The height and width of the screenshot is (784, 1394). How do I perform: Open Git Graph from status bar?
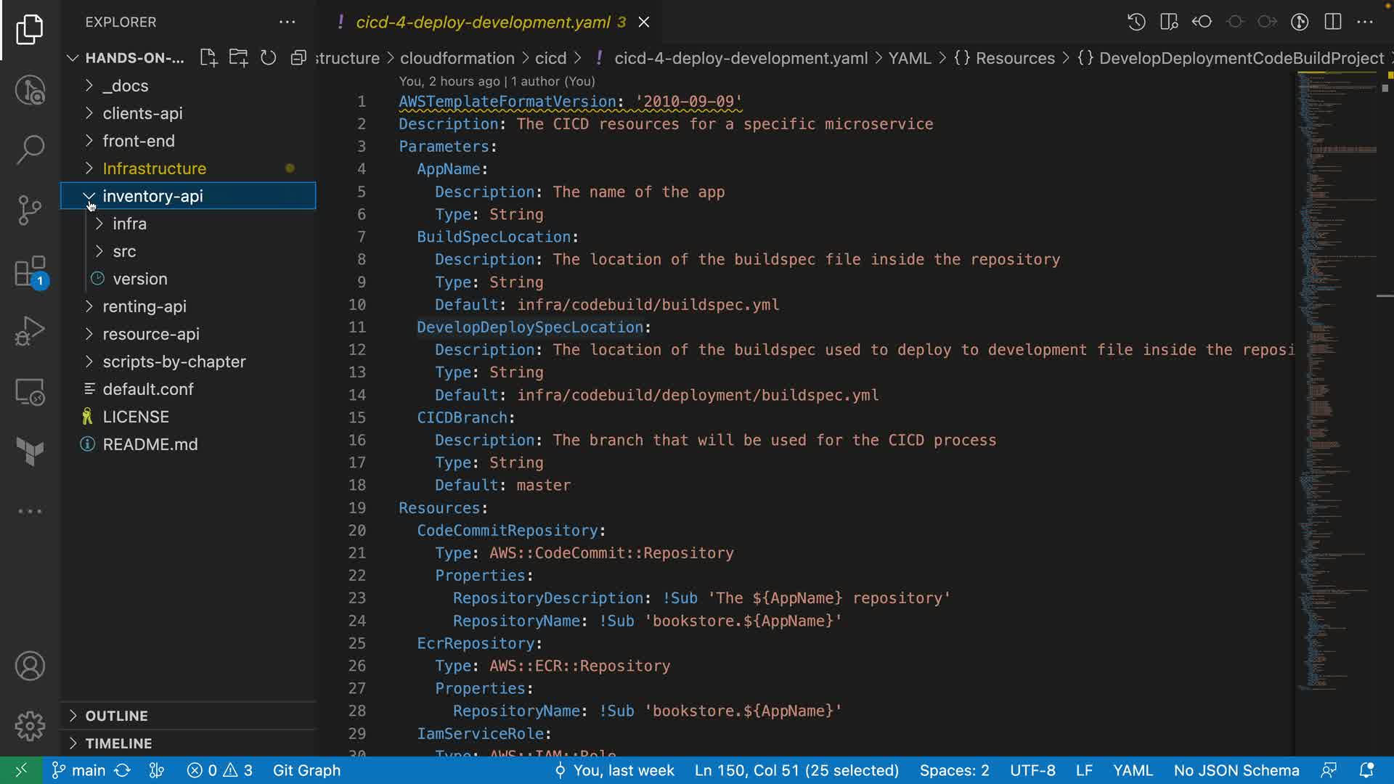click(x=306, y=770)
